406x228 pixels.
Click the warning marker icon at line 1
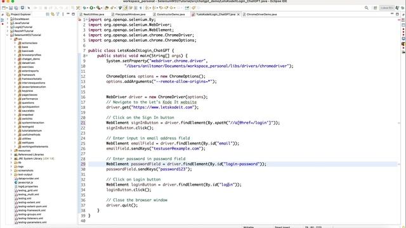[80, 20]
